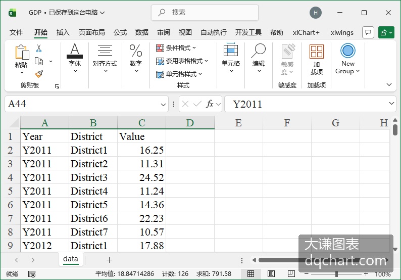Click the vertical scrollbar thumb
This screenshot has height=280, width=401.
pyautogui.click(x=395, y=129)
